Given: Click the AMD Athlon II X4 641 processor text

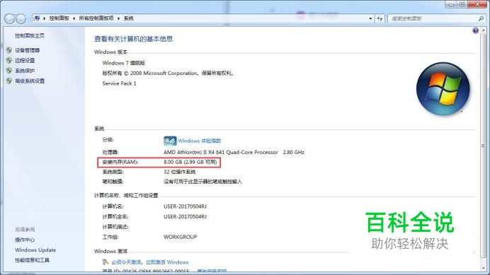Looking at the screenshot, I should (221, 152).
